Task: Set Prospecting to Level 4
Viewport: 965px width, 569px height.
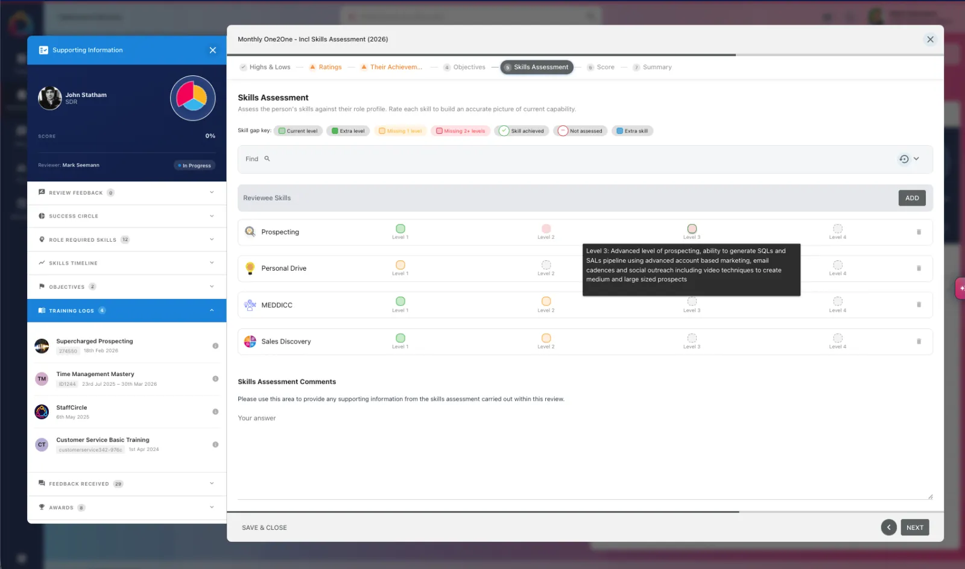Action: [x=838, y=228]
